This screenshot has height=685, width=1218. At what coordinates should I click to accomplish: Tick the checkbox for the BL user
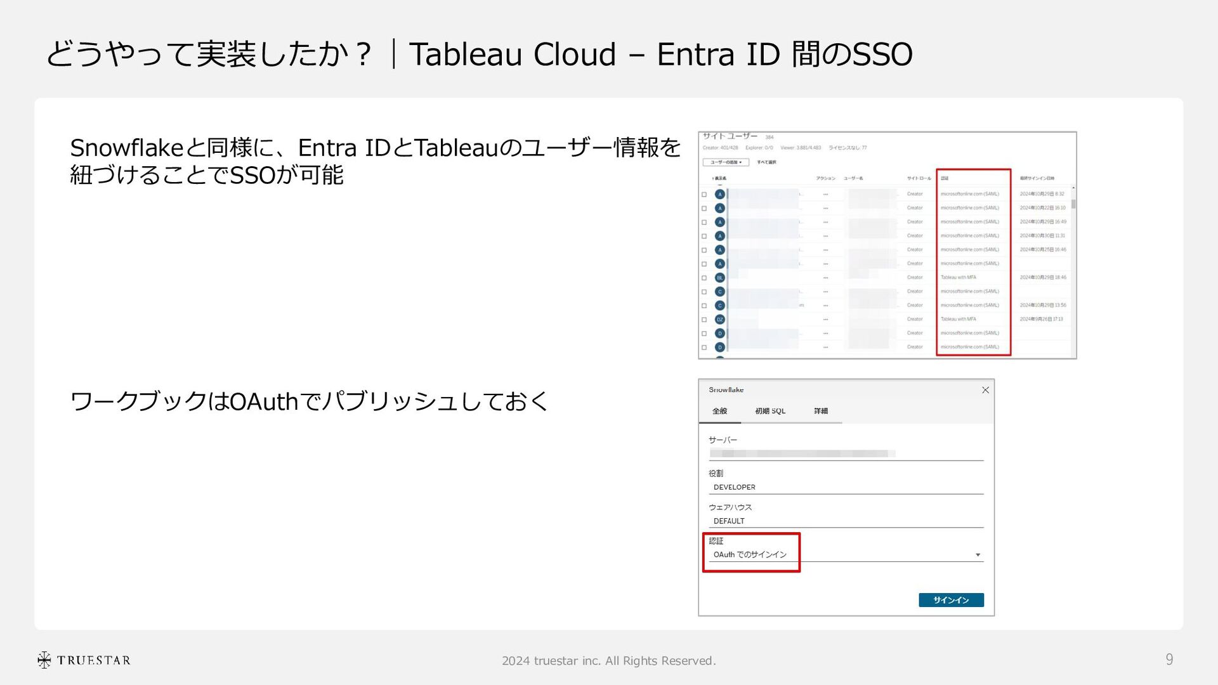coord(704,278)
